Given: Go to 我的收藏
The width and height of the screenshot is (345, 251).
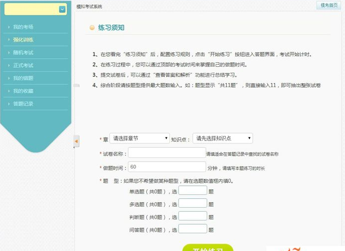Looking at the screenshot, I should 23,91.
